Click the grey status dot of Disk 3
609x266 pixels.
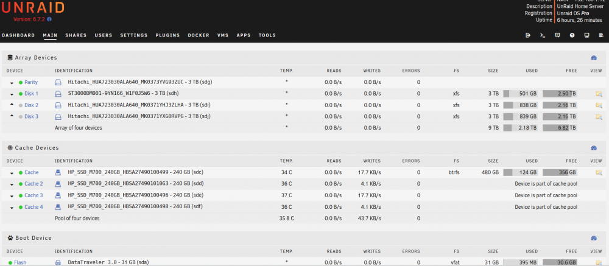[21, 116]
